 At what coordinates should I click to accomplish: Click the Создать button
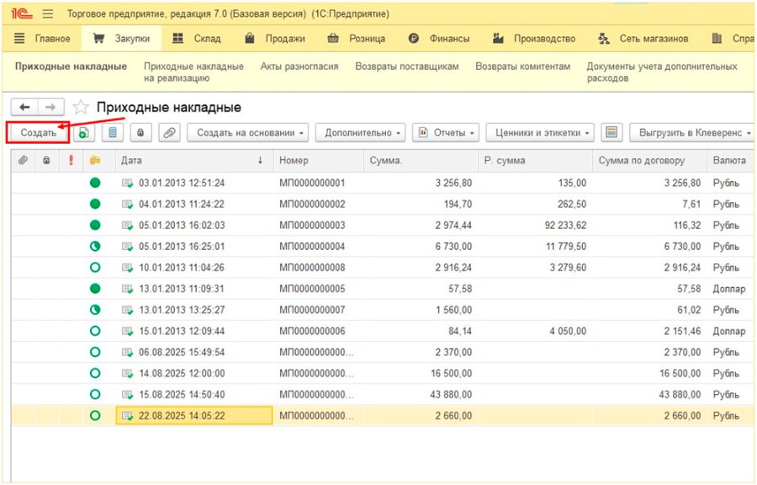tap(38, 132)
